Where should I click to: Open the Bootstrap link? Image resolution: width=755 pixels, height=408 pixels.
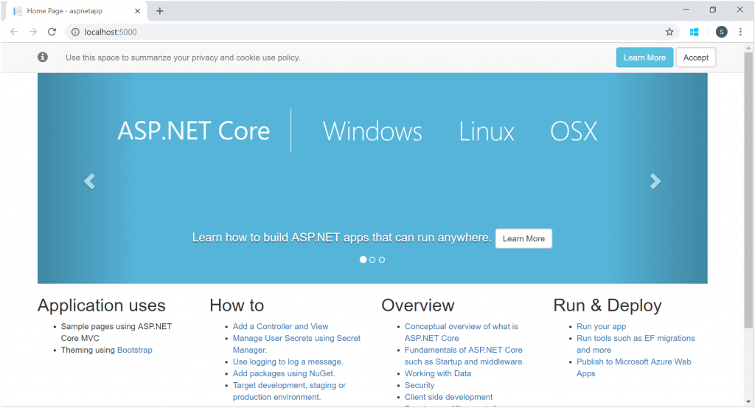(135, 350)
